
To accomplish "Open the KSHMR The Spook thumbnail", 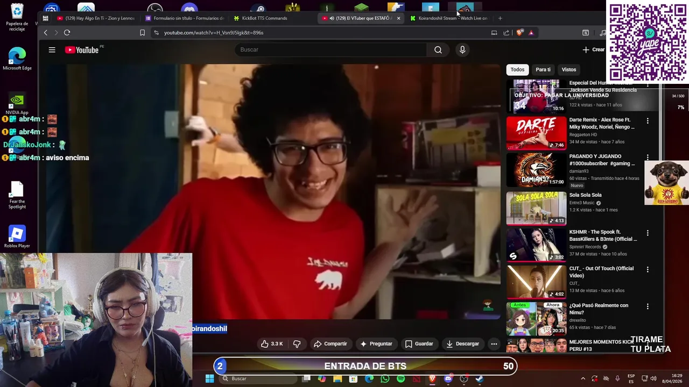I will (x=536, y=245).
